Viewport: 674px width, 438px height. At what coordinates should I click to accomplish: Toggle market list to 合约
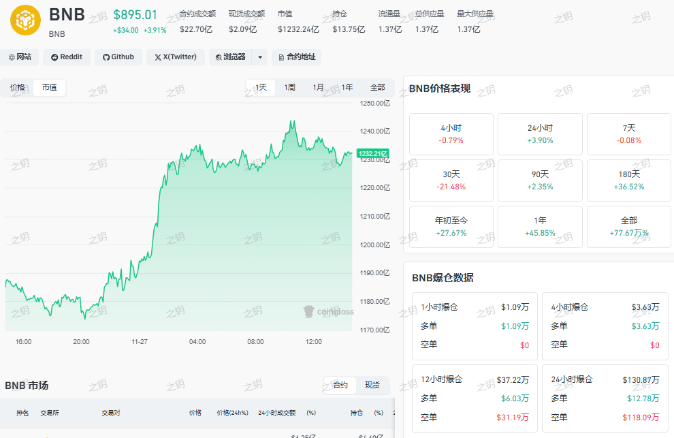340,385
